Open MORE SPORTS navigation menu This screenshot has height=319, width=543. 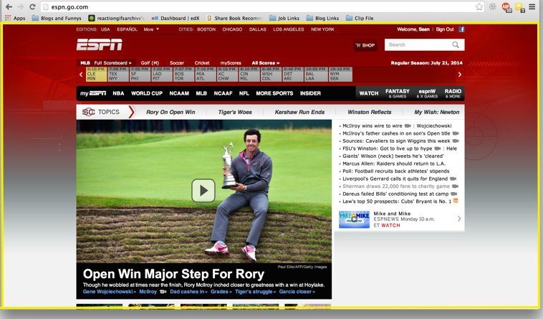pos(274,93)
